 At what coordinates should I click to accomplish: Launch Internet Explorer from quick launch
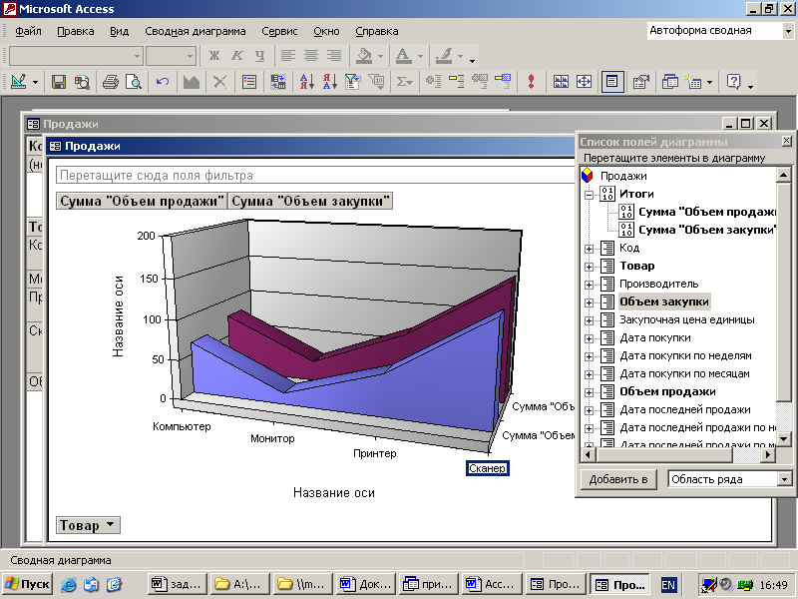click(69, 584)
